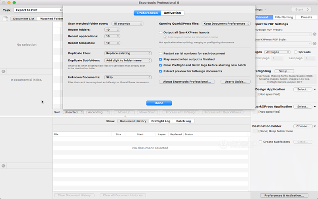The height and width of the screenshot is (199, 318).
Task: Open Duplicate Subfolders dropdown
Action: [x=128, y=60]
